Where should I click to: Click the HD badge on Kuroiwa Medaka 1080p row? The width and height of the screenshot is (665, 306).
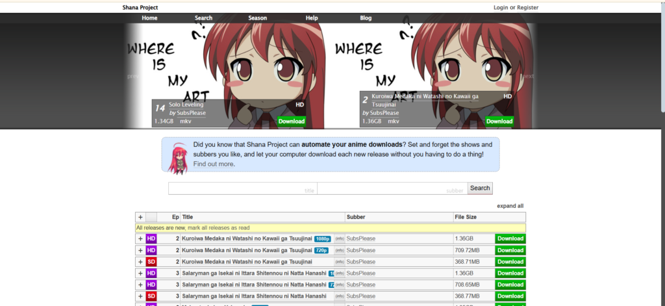click(151, 238)
